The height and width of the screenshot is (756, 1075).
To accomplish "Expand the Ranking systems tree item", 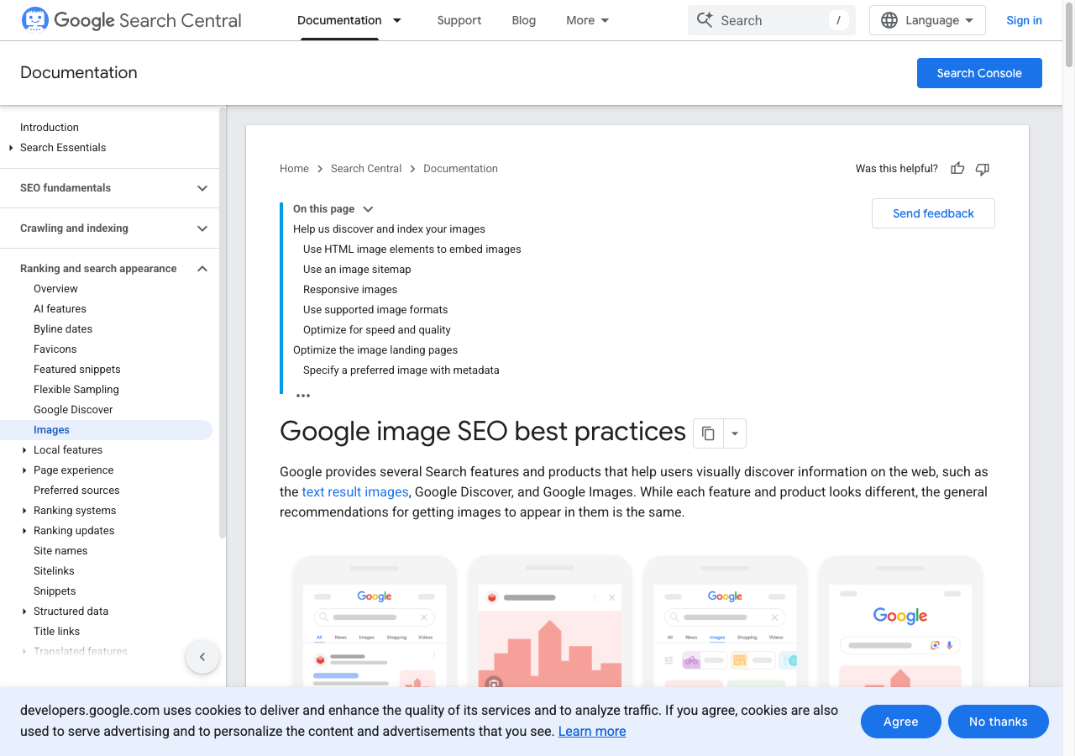I will (24, 511).
